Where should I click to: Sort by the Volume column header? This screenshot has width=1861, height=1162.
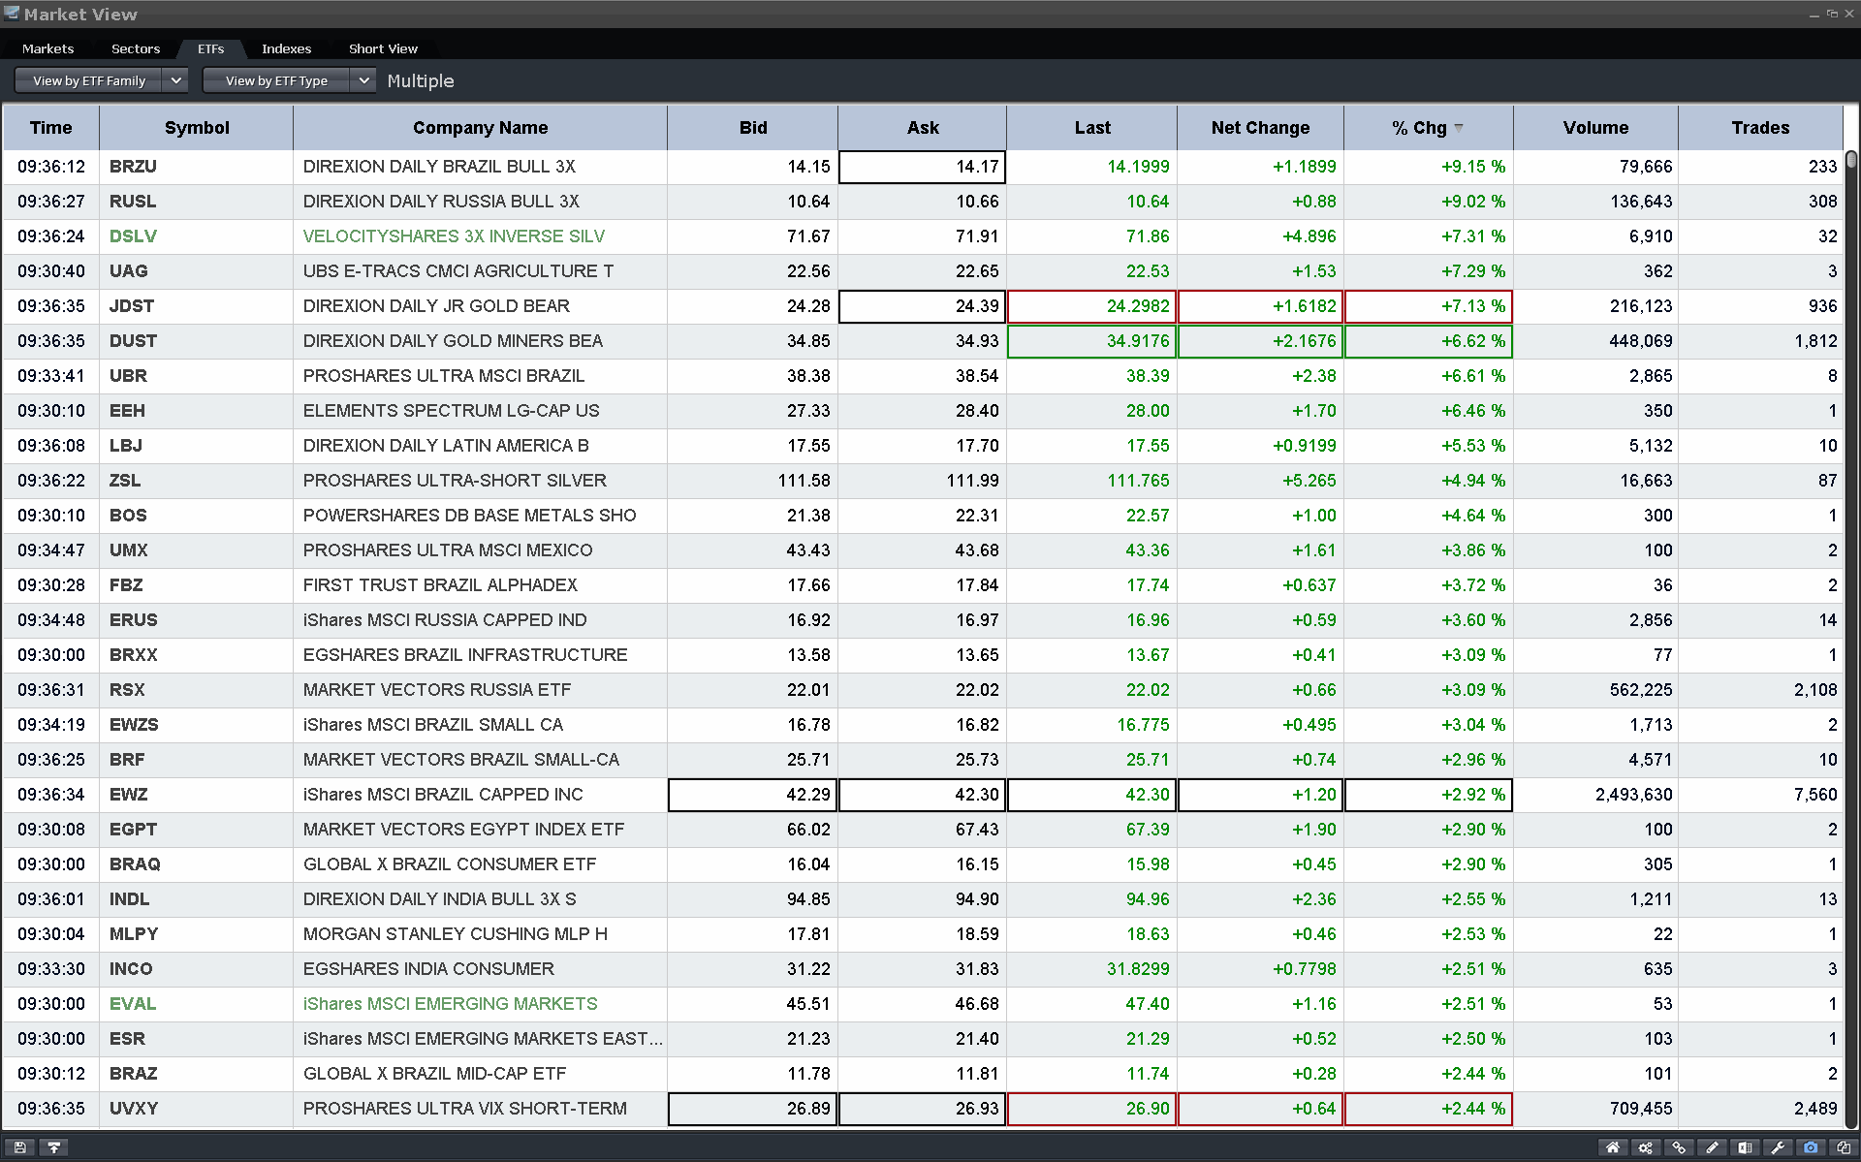(x=1595, y=128)
